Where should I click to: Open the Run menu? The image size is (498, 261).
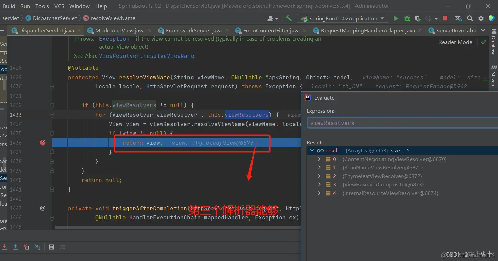(25, 6)
